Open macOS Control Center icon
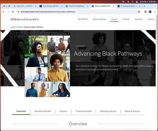 pos(137,2)
